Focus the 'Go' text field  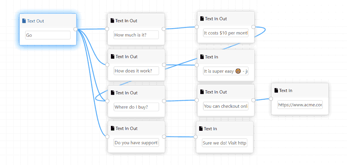point(48,35)
